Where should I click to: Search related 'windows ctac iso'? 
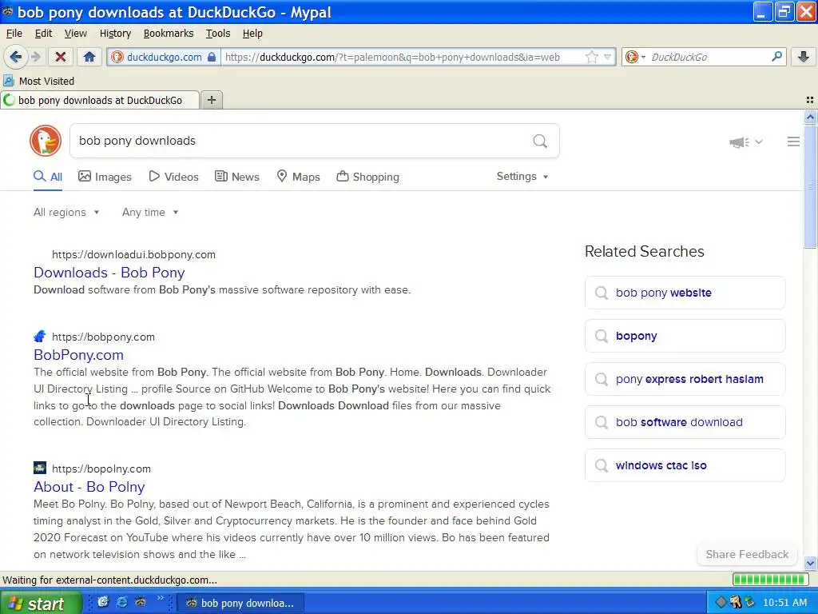coord(685,465)
